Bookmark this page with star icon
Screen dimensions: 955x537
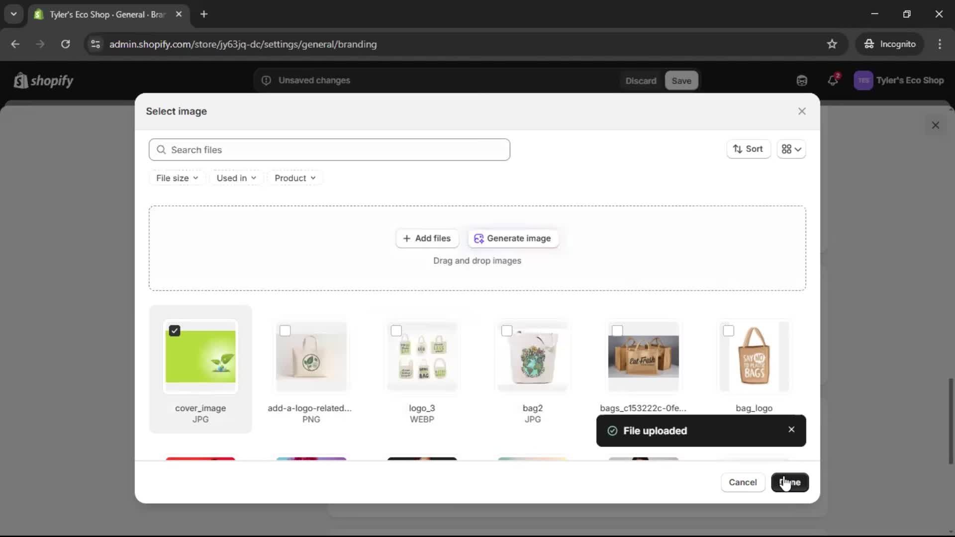832,44
